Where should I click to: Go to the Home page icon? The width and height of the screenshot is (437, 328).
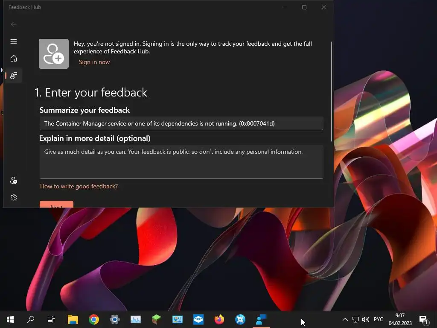(x=14, y=58)
